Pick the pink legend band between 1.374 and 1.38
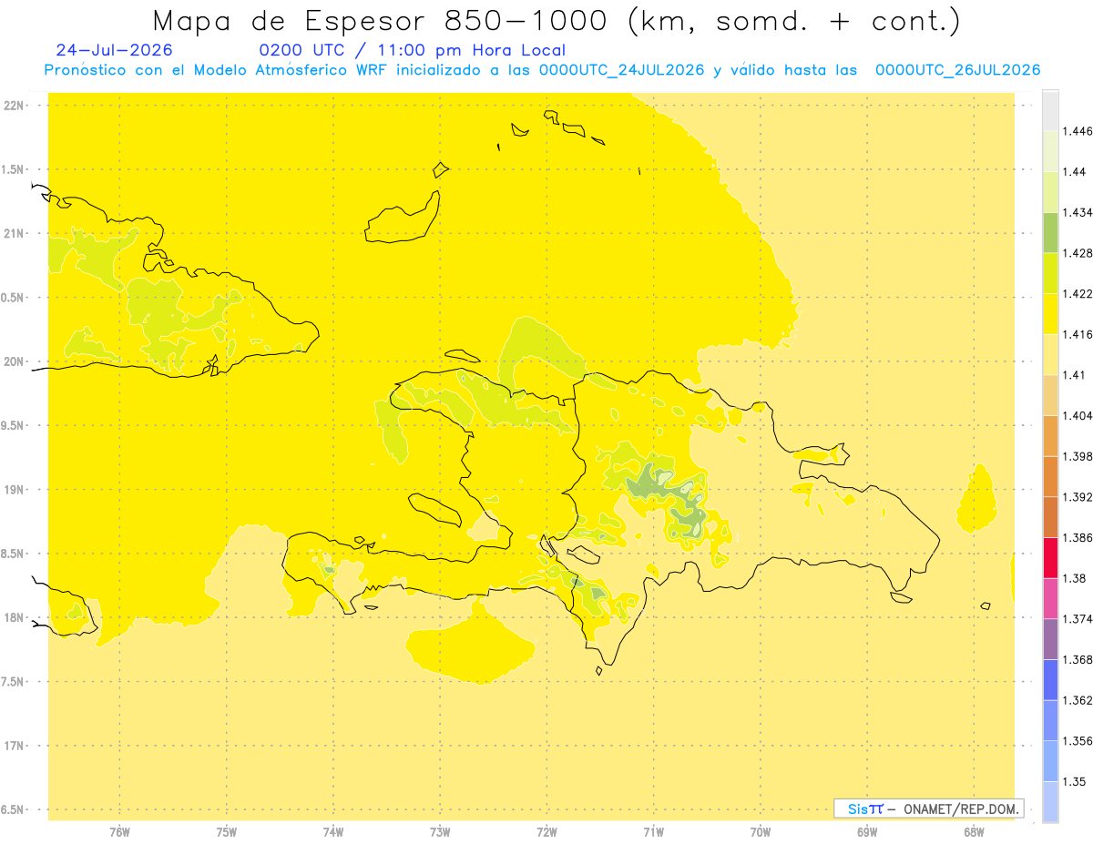The image size is (1093, 844). pyautogui.click(x=1050, y=598)
